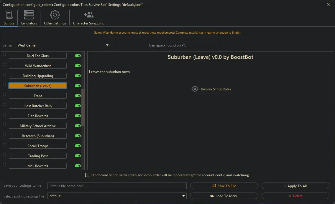The width and height of the screenshot is (335, 204).
Task: Open the Scripts tab icon
Action: 9,15
